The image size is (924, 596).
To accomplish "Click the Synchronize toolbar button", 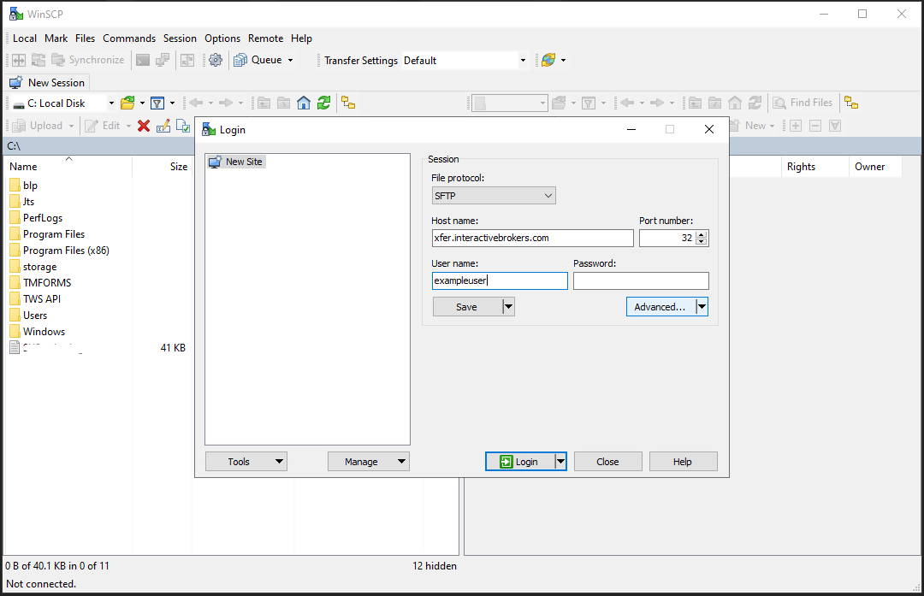I will tap(88, 60).
